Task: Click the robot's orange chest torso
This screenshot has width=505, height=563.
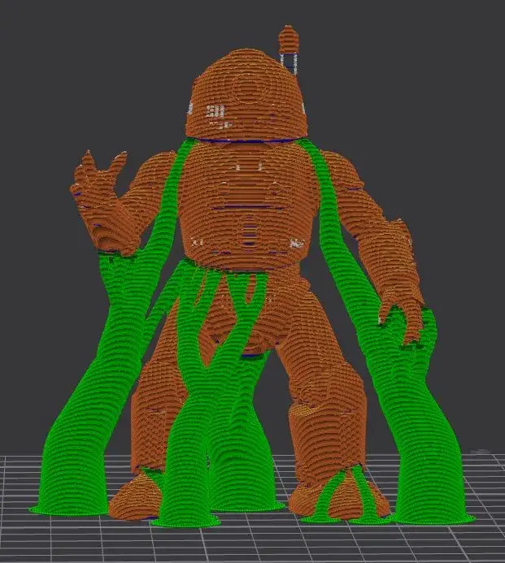Action: 246,205
